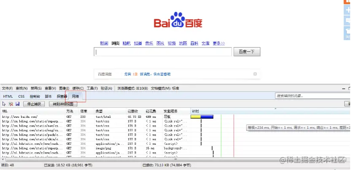Click the 转到详细视图 button
Image resolution: width=351 pixels, height=170 pixels.
(63, 104)
